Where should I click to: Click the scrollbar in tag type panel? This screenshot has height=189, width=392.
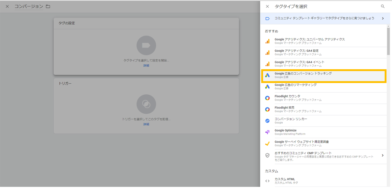[388, 41]
